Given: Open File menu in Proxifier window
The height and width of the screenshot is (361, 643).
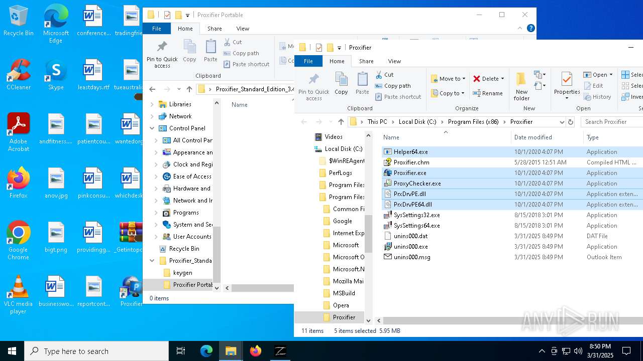Looking at the screenshot, I should click(x=308, y=61).
